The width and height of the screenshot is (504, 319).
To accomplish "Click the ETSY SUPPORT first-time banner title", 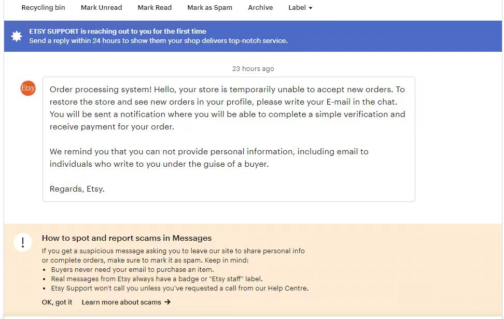I will (118, 31).
